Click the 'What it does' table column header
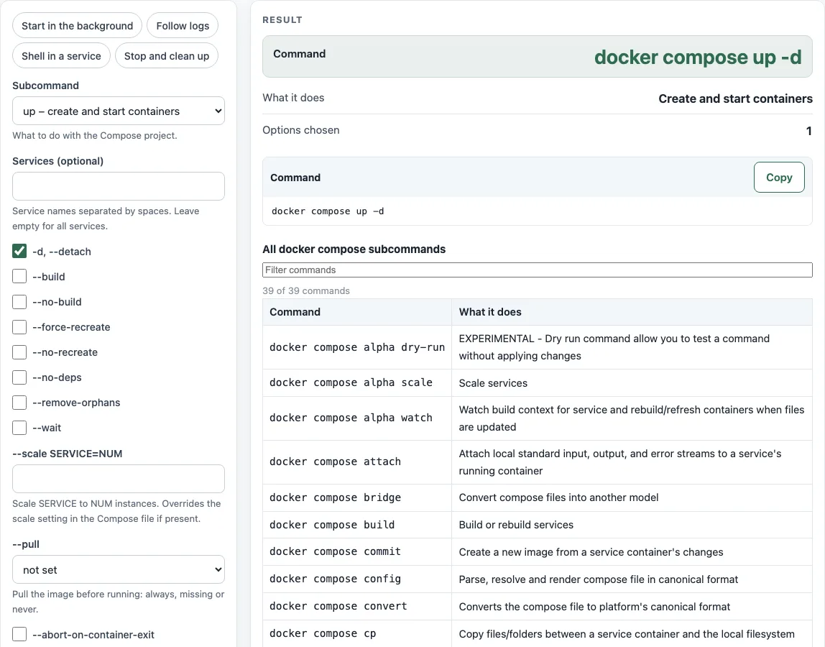Viewport: 825px width, 647px height. (x=632, y=312)
